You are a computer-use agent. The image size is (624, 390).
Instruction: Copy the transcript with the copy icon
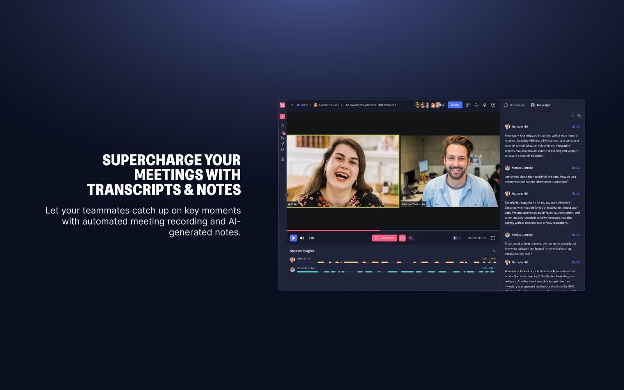click(579, 116)
